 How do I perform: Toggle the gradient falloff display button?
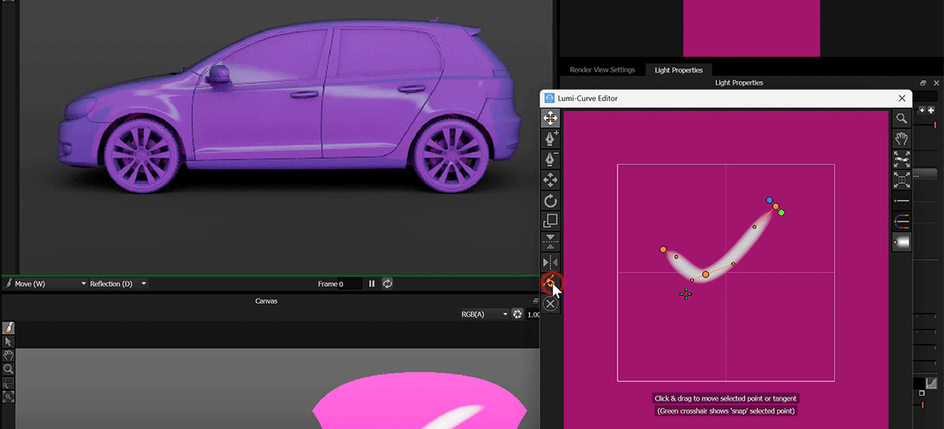click(902, 243)
